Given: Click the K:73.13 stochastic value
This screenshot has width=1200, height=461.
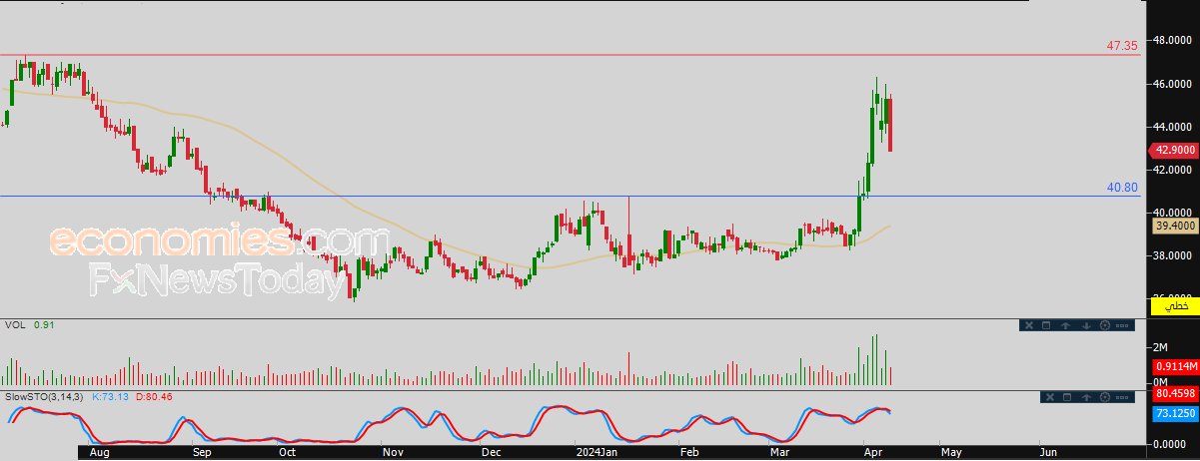Looking at the screenshot, I should 109,397.
